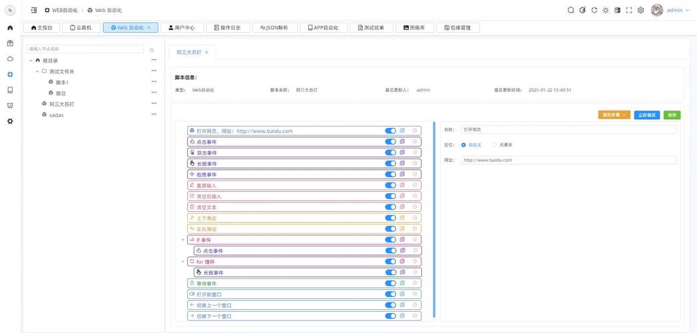The image size is (697, 333).
Task: Choose the 元素库 locate option
Action: pos(503,145)
